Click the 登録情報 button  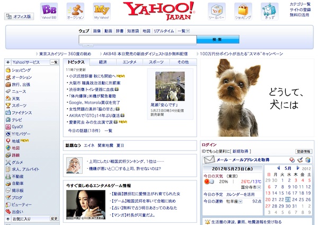304,151
